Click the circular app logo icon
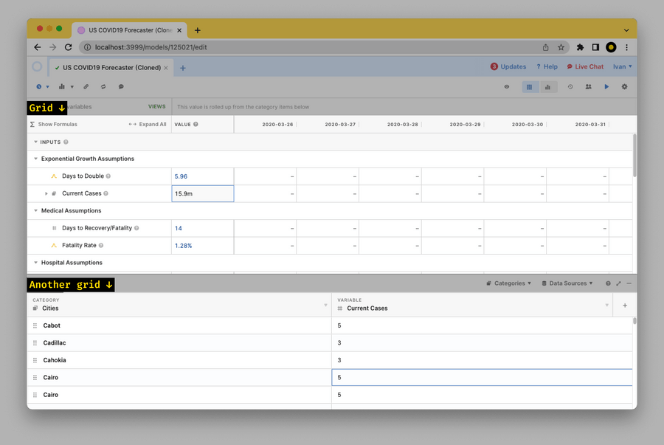 (x=38, y=67)
